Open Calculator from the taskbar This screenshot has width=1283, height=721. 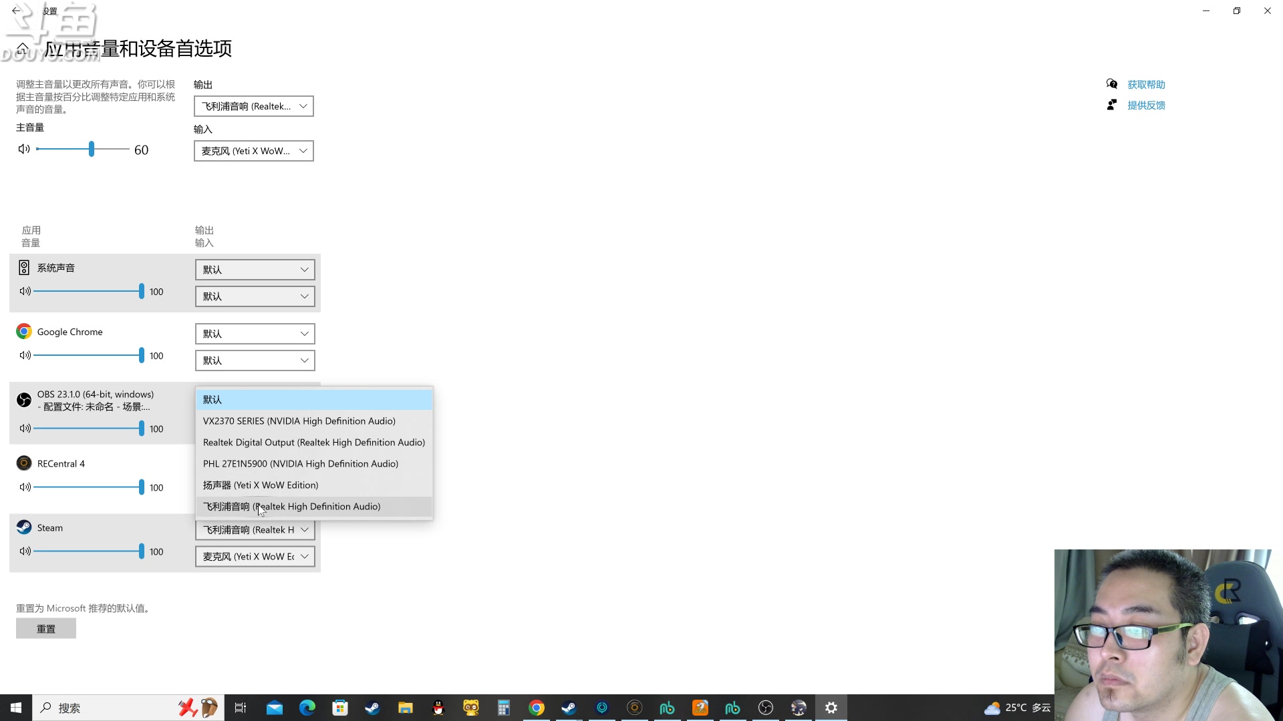click(504, 708)
